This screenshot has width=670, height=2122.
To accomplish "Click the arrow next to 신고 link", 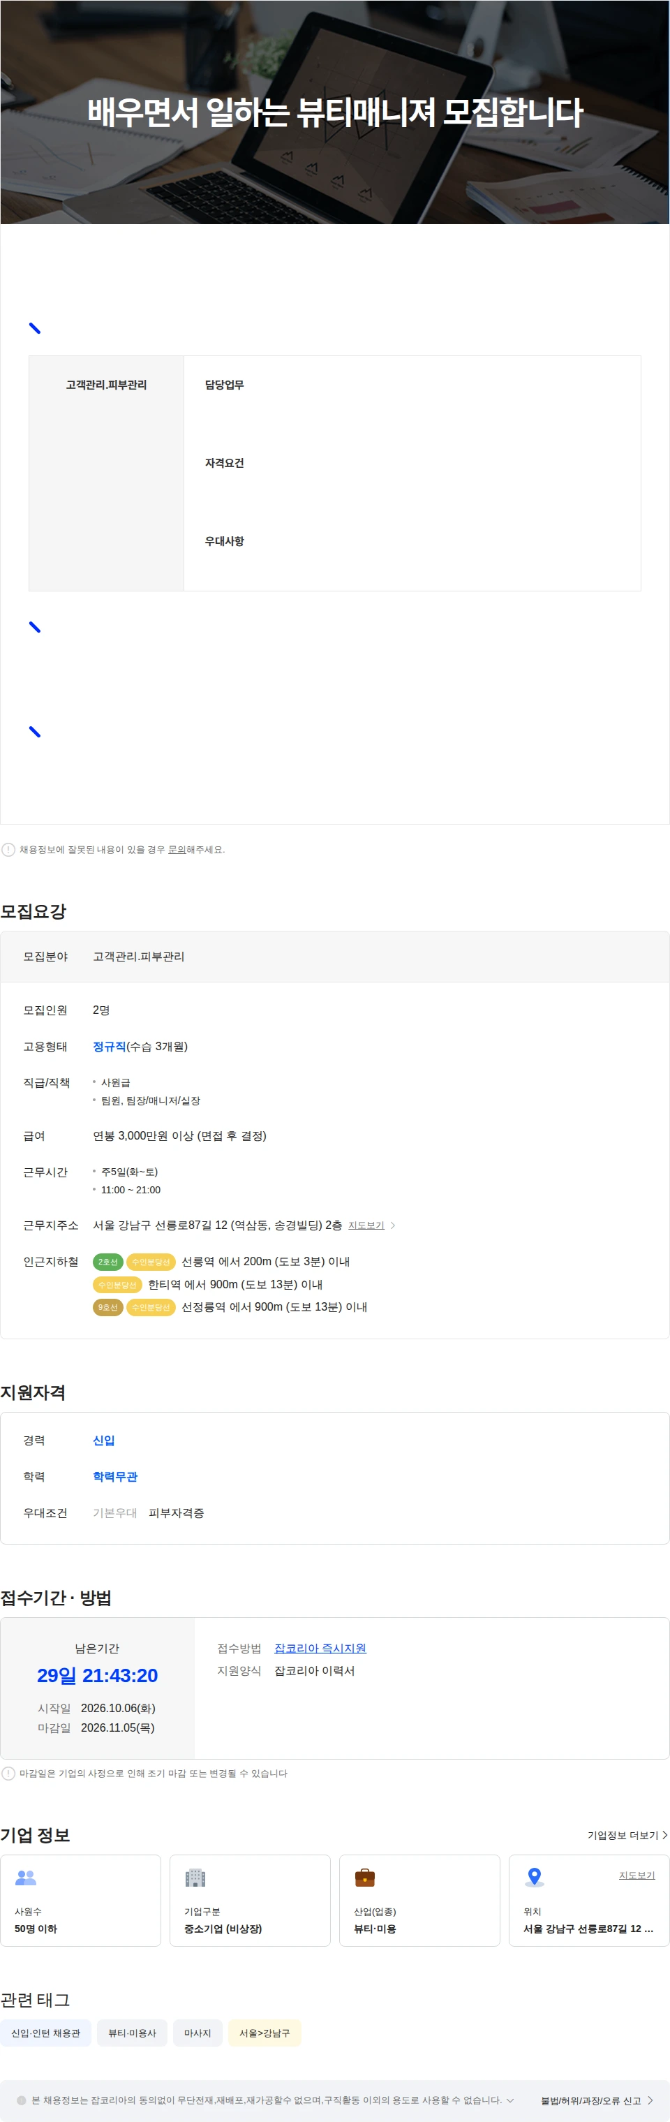I will pyautogui.click(x=650, y=2100).
